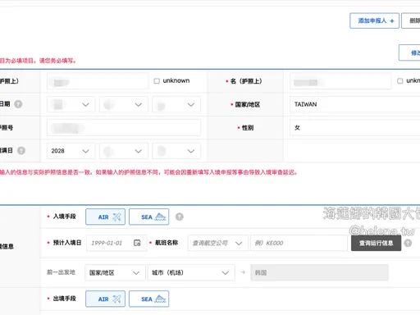This screenshot has width=420, height=315.
Task: Click the surname (护照上) input field
Action: coord(98,81)
